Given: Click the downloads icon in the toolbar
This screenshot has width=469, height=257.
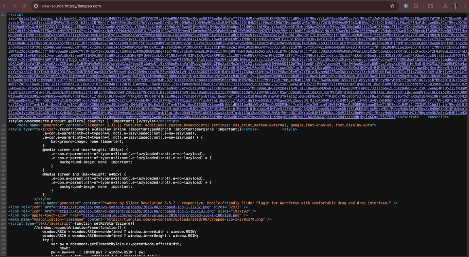Looking at the screenshot, I should (445, 6).
